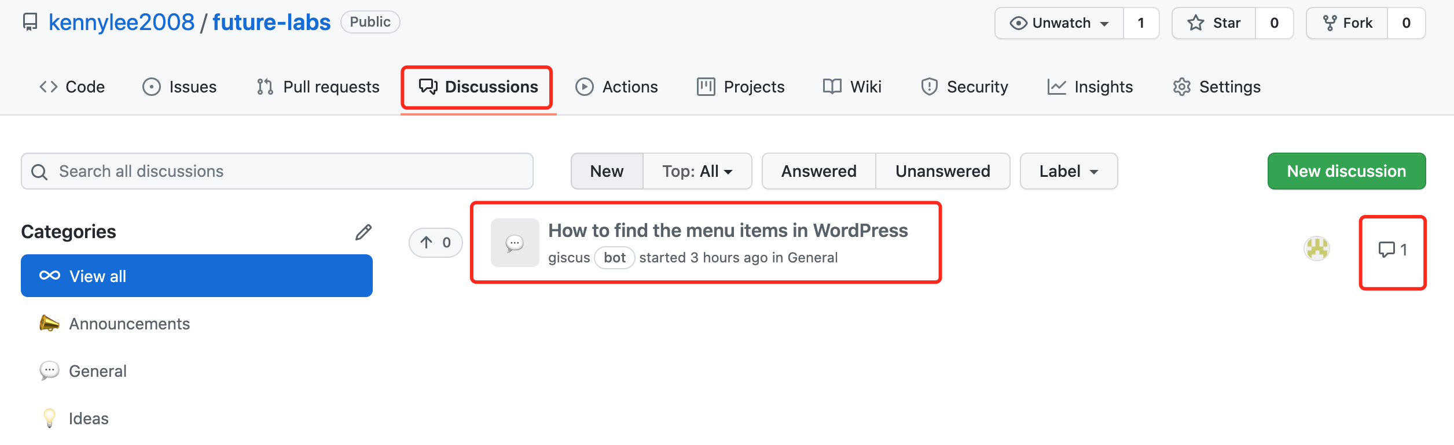
Task: Click the Unwatch button
Action: pyautogui.click(x=1059, y=23)
